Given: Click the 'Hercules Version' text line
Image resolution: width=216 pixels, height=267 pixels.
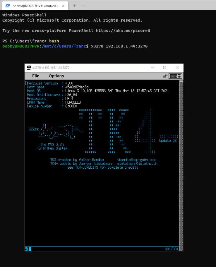Looking at the screenshot, I should pyautogui.click(x=43, y=83).
